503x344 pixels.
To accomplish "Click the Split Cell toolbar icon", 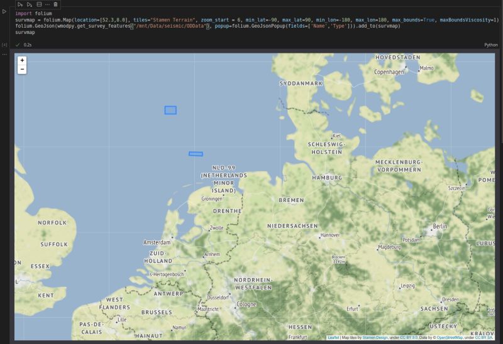I will (39, 4).
